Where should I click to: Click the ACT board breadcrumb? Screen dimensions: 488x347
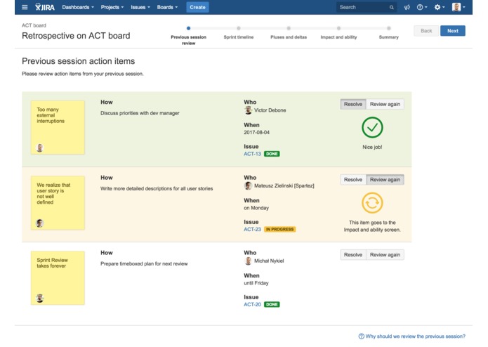pos(34,25)
